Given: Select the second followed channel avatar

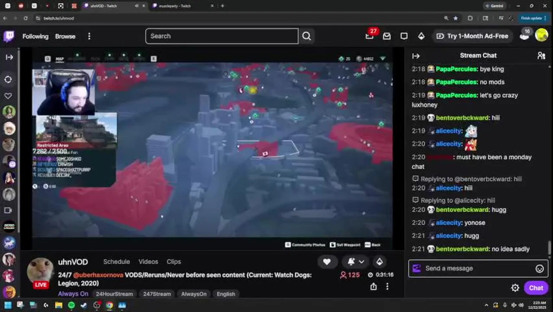Looking at the screenshot, I should click(x=9, y=128).
